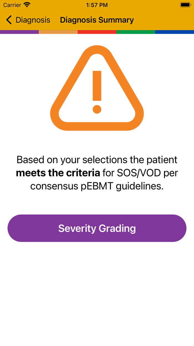
Task: Click the green stripe below the header
Action: coord(136,32)
